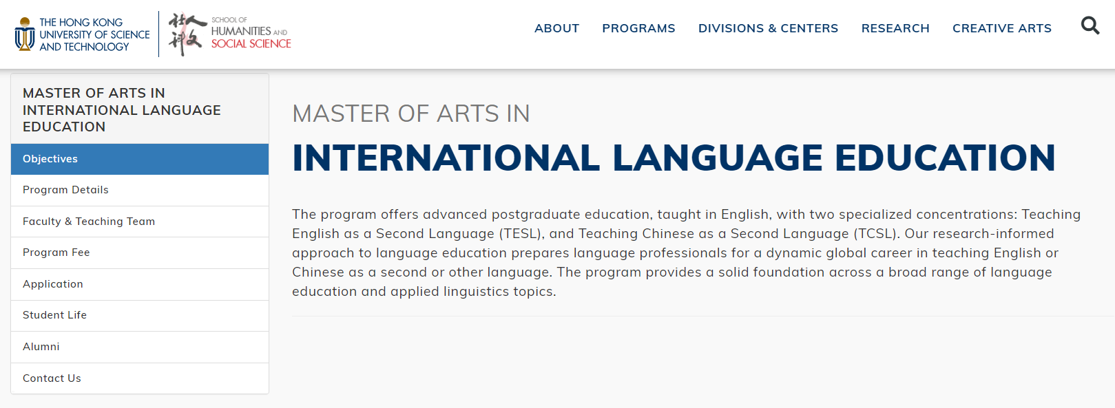This screenshot has width=1115, height=408.
Task: Open the Creative Arts menu
Action: 1001,28
